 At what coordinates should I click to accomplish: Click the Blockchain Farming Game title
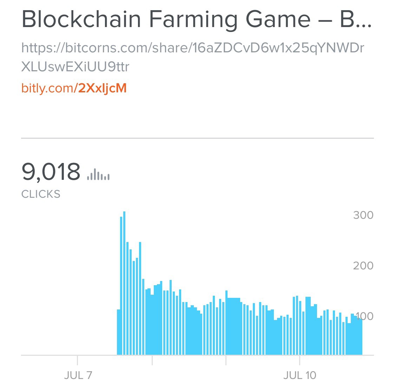197,20
